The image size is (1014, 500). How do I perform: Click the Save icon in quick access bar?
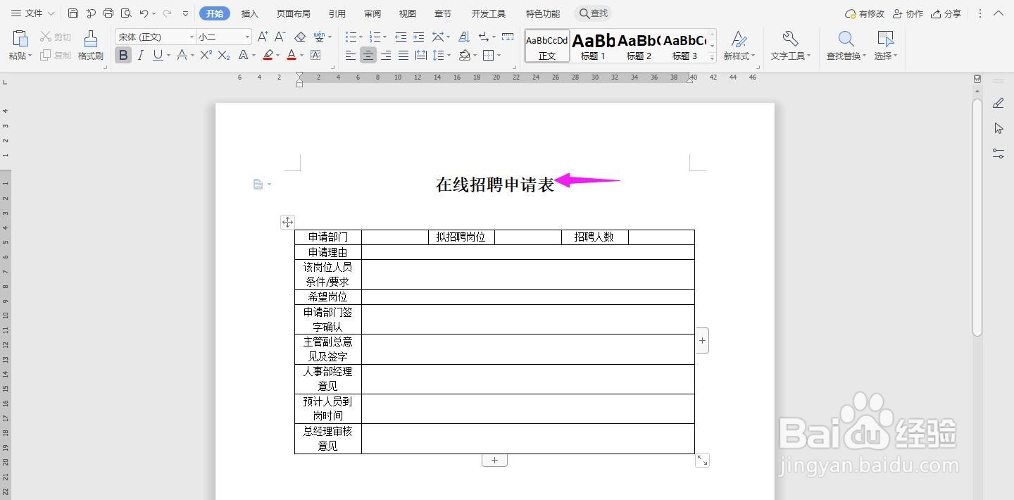pos(73,13)
